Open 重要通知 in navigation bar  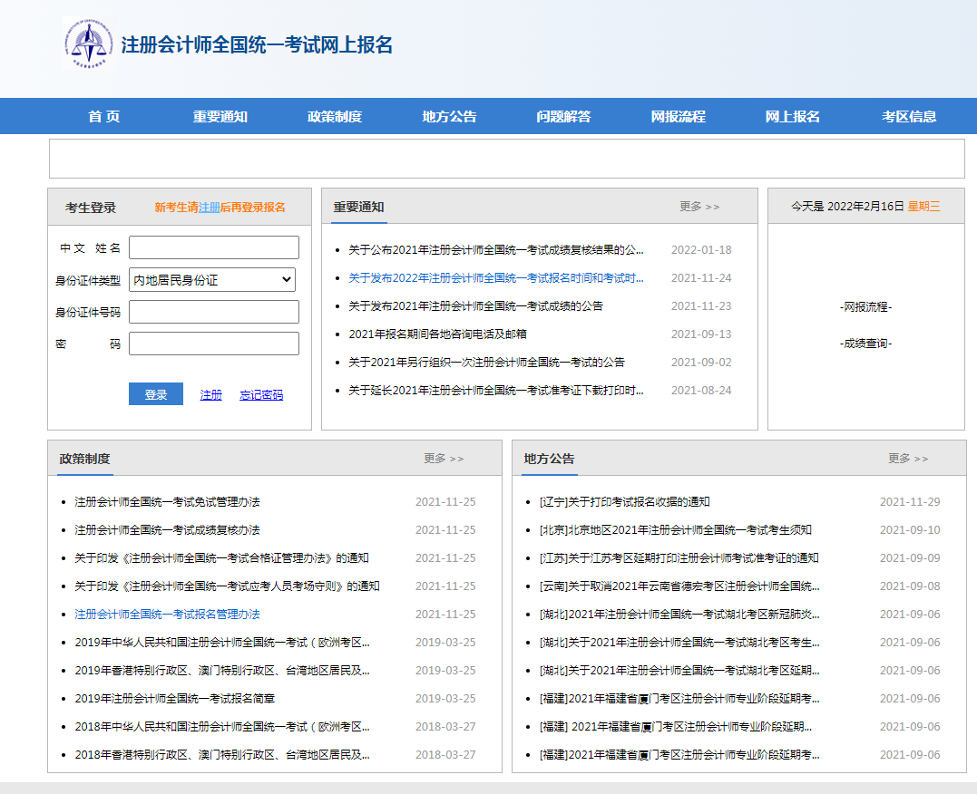point(220,116)
